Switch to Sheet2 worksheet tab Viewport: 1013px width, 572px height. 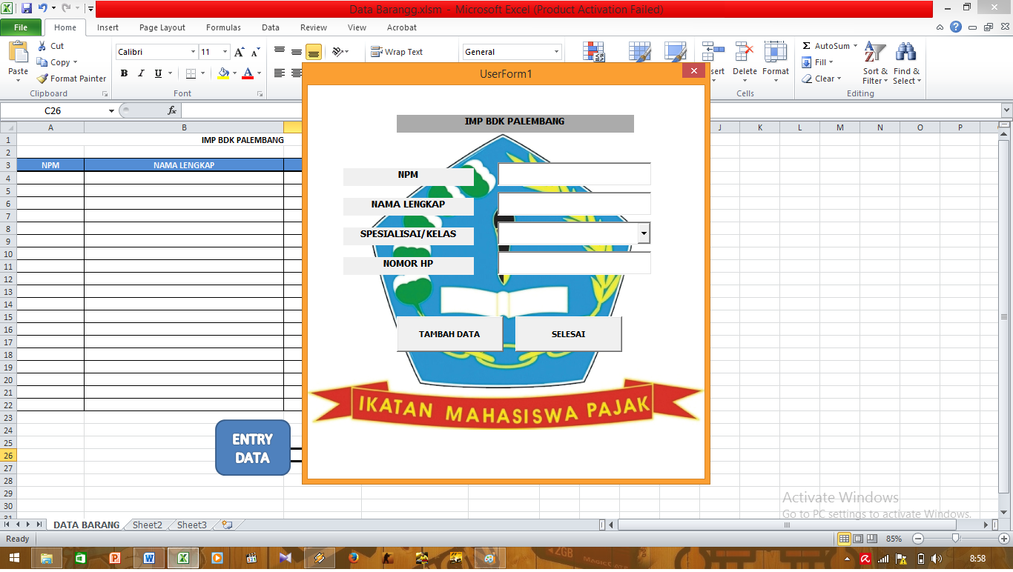point(147,525)
